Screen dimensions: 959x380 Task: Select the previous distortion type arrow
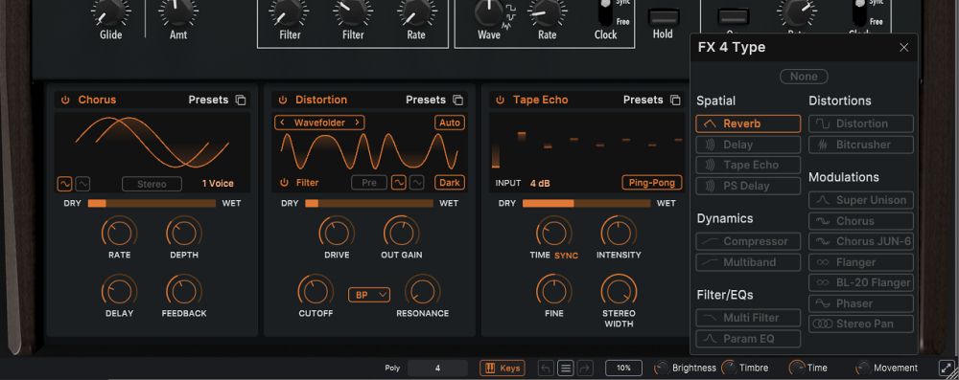(282, 123)
